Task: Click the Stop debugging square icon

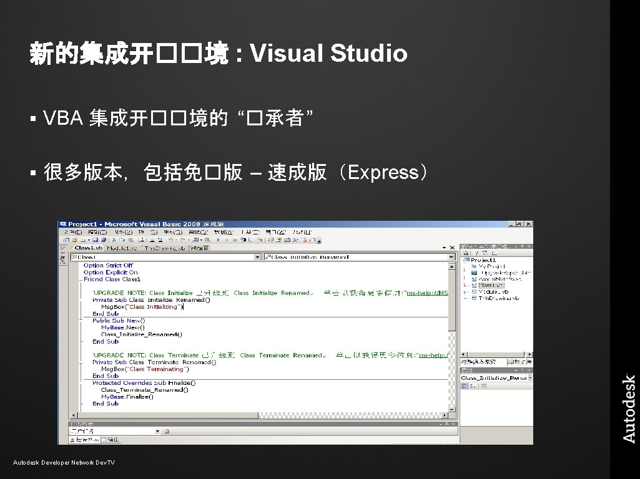Action: click(235, 240)
